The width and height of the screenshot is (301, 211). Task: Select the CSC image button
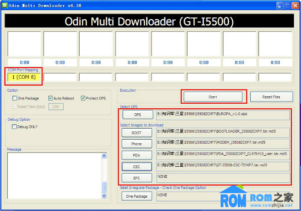coord(137,166)
